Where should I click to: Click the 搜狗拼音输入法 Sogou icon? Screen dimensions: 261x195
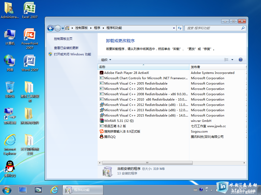[x=101, y=131]
